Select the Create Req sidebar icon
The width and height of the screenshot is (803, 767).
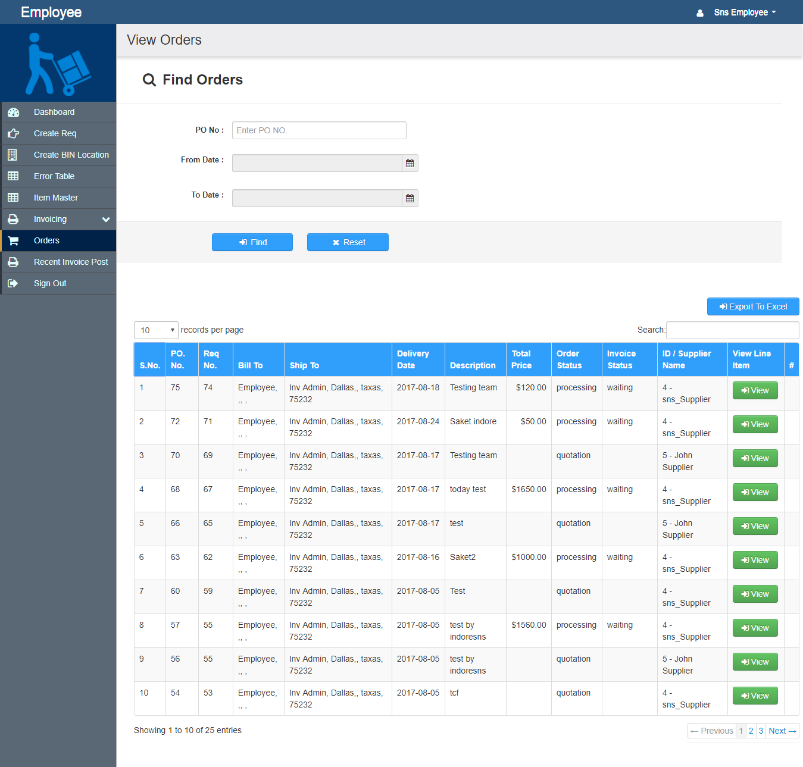[x=14, y=133]
